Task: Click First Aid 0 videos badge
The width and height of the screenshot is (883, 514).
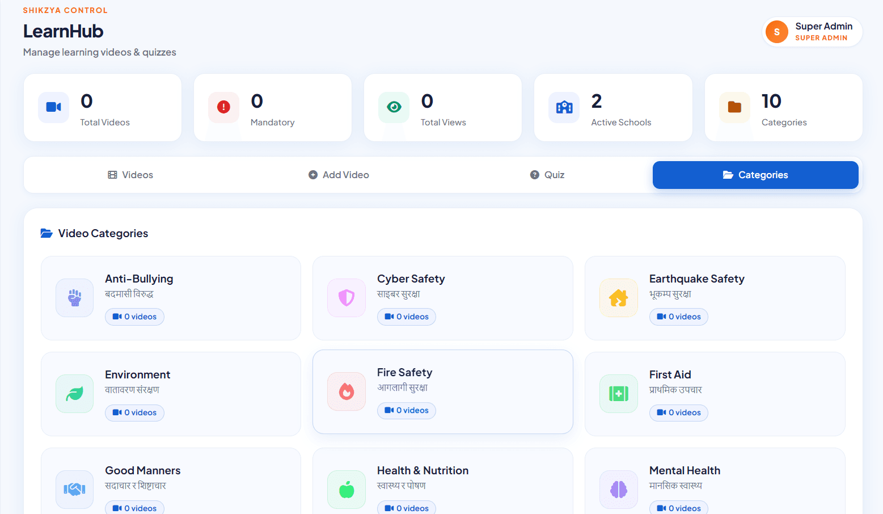Action: click(679, 412)
